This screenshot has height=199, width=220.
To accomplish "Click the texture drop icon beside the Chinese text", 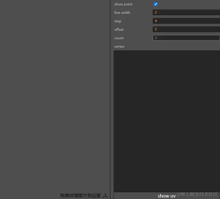I will click(x=105, y=196).
